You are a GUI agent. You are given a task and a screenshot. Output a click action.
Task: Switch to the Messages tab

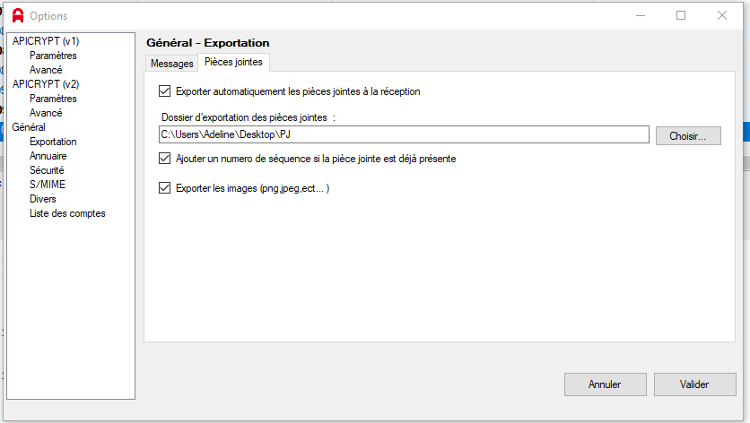[171, 63]
